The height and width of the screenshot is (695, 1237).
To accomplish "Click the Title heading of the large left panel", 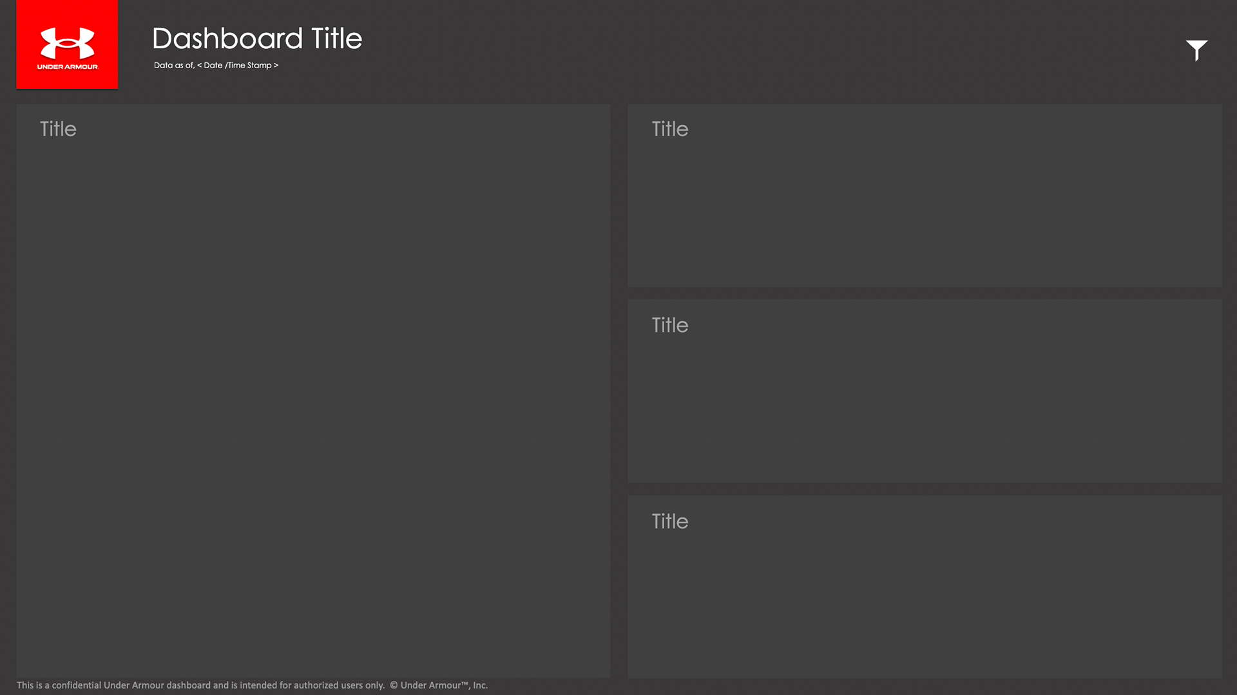I will click(58, 129).
